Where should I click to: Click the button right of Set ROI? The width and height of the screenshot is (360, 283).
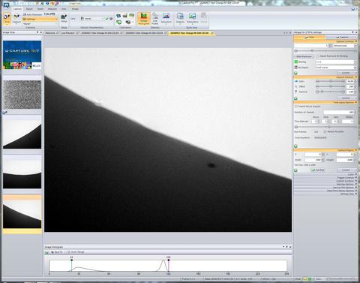(347, 170)
